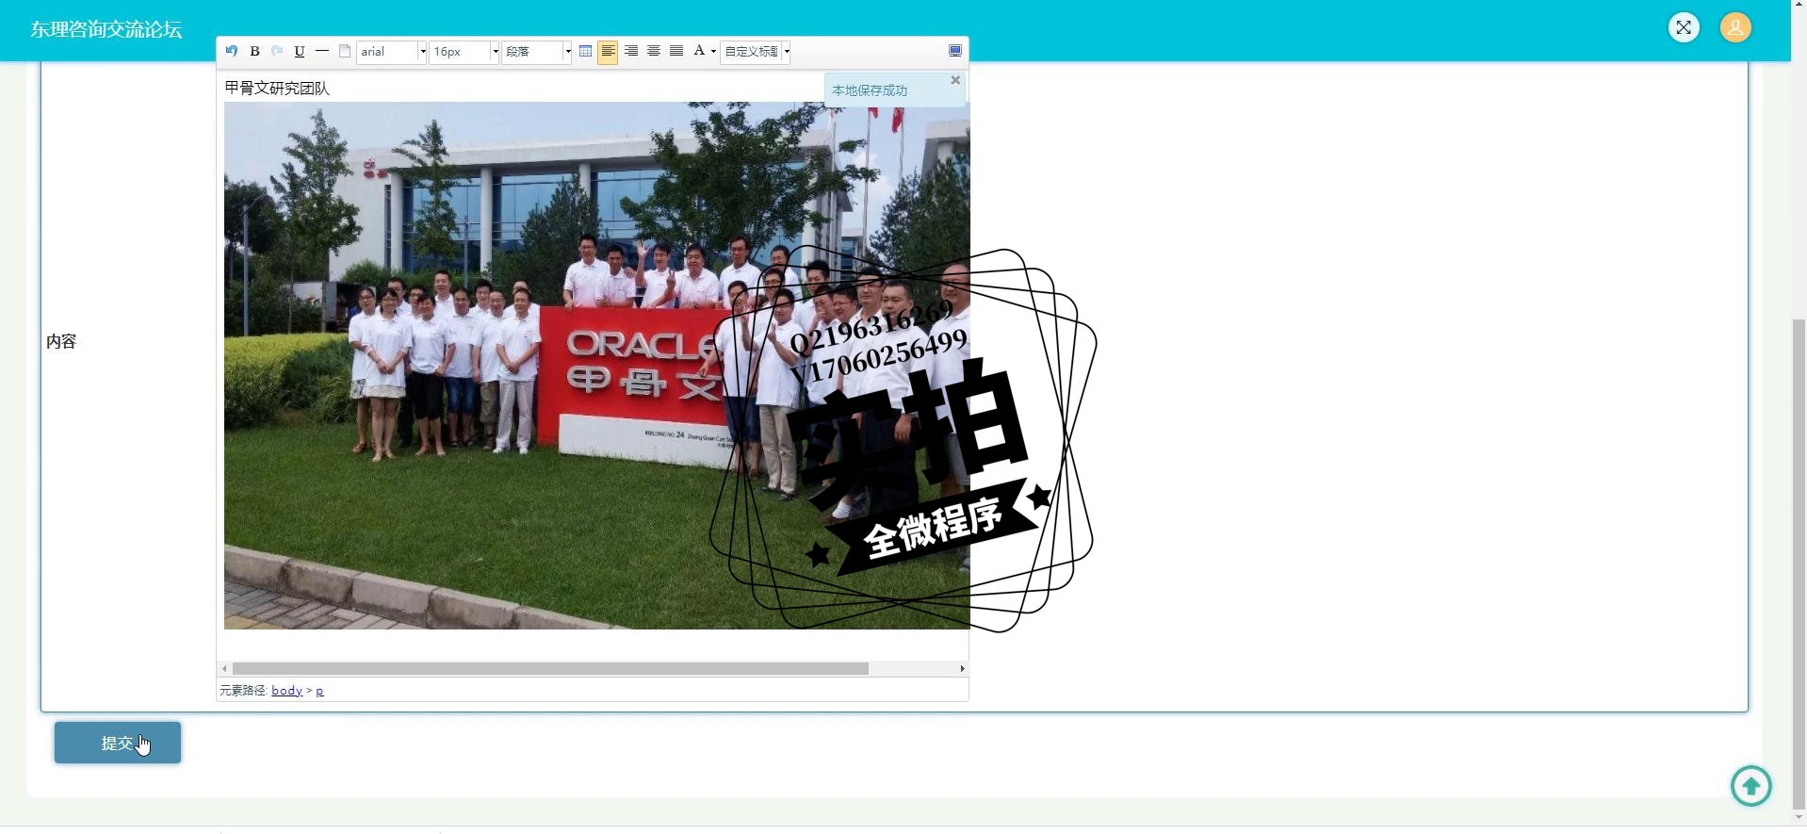Insert a horizontal line

322,51
